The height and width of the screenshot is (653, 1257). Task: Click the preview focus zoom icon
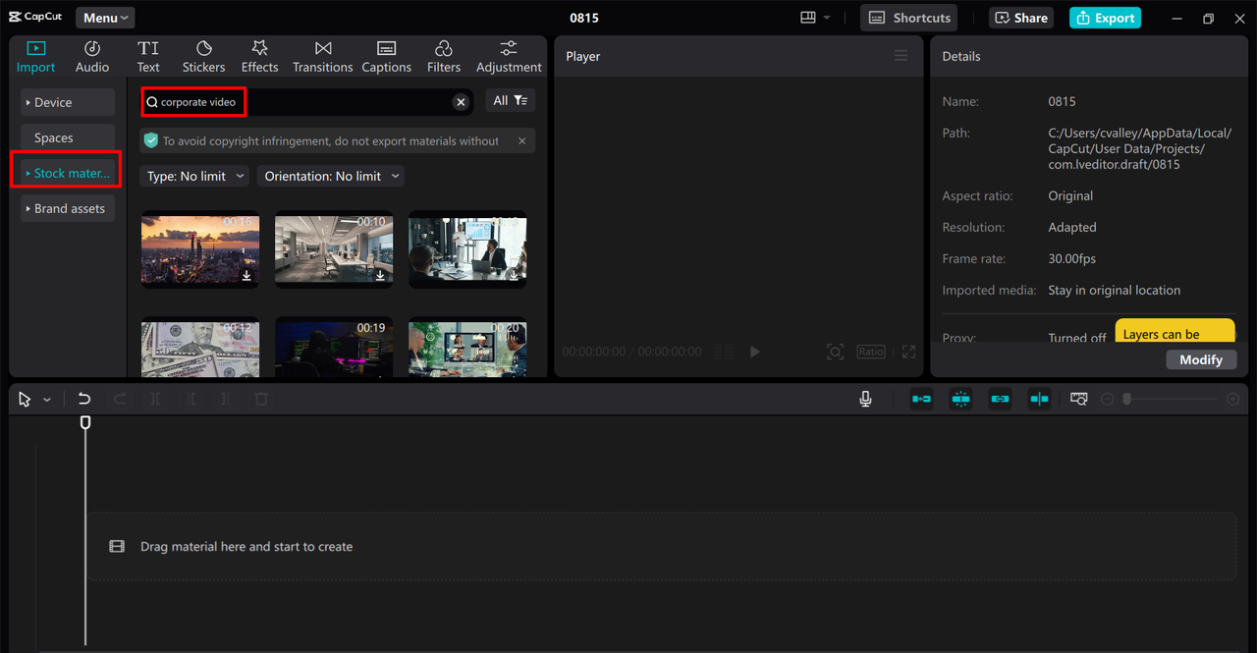(835, 352)
